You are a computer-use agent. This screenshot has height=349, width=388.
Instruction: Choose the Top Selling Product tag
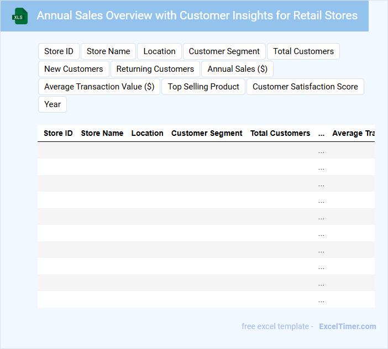203,87
